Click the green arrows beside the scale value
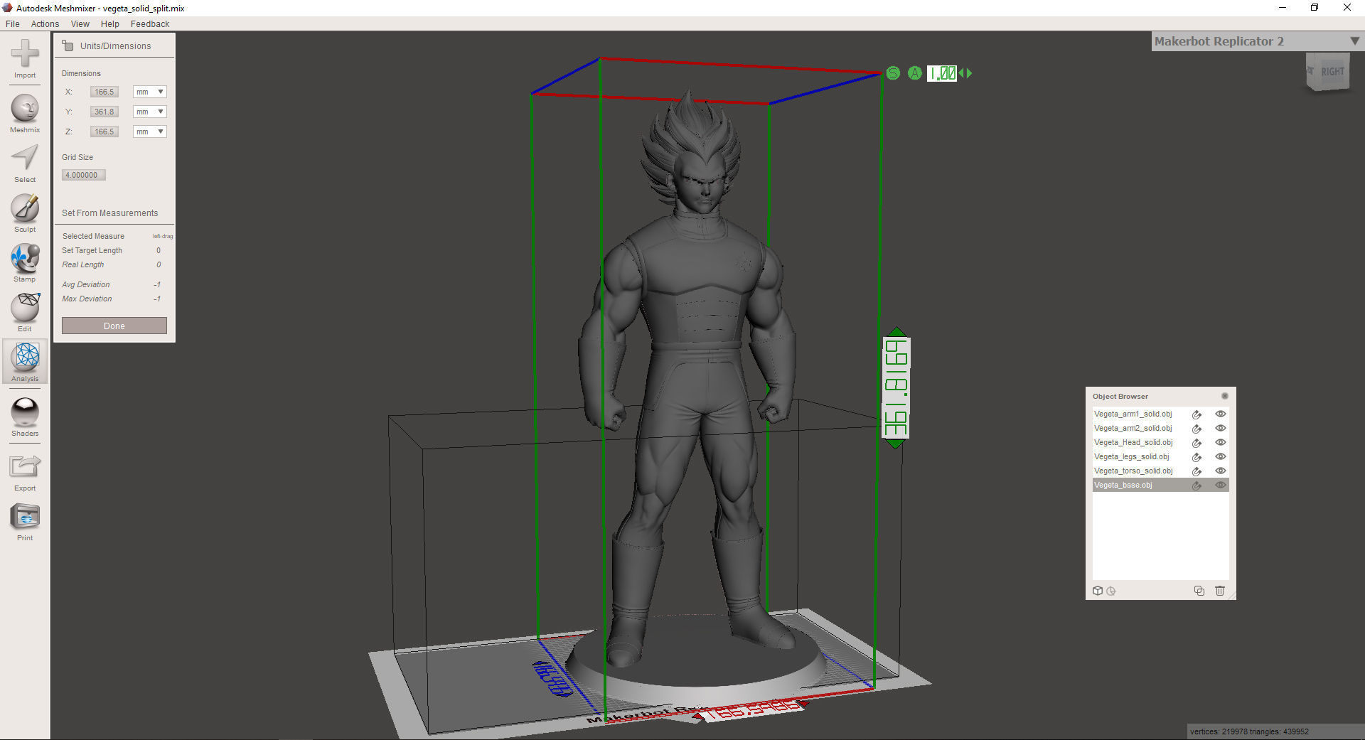The width and height of the screenshot is (1365, 740). click(x=965, y=73)
